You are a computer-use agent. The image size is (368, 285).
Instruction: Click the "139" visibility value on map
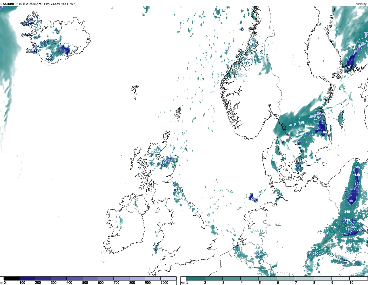[347, 220]
